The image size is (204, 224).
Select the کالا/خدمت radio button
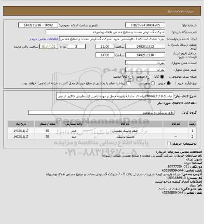coord(130,77)
